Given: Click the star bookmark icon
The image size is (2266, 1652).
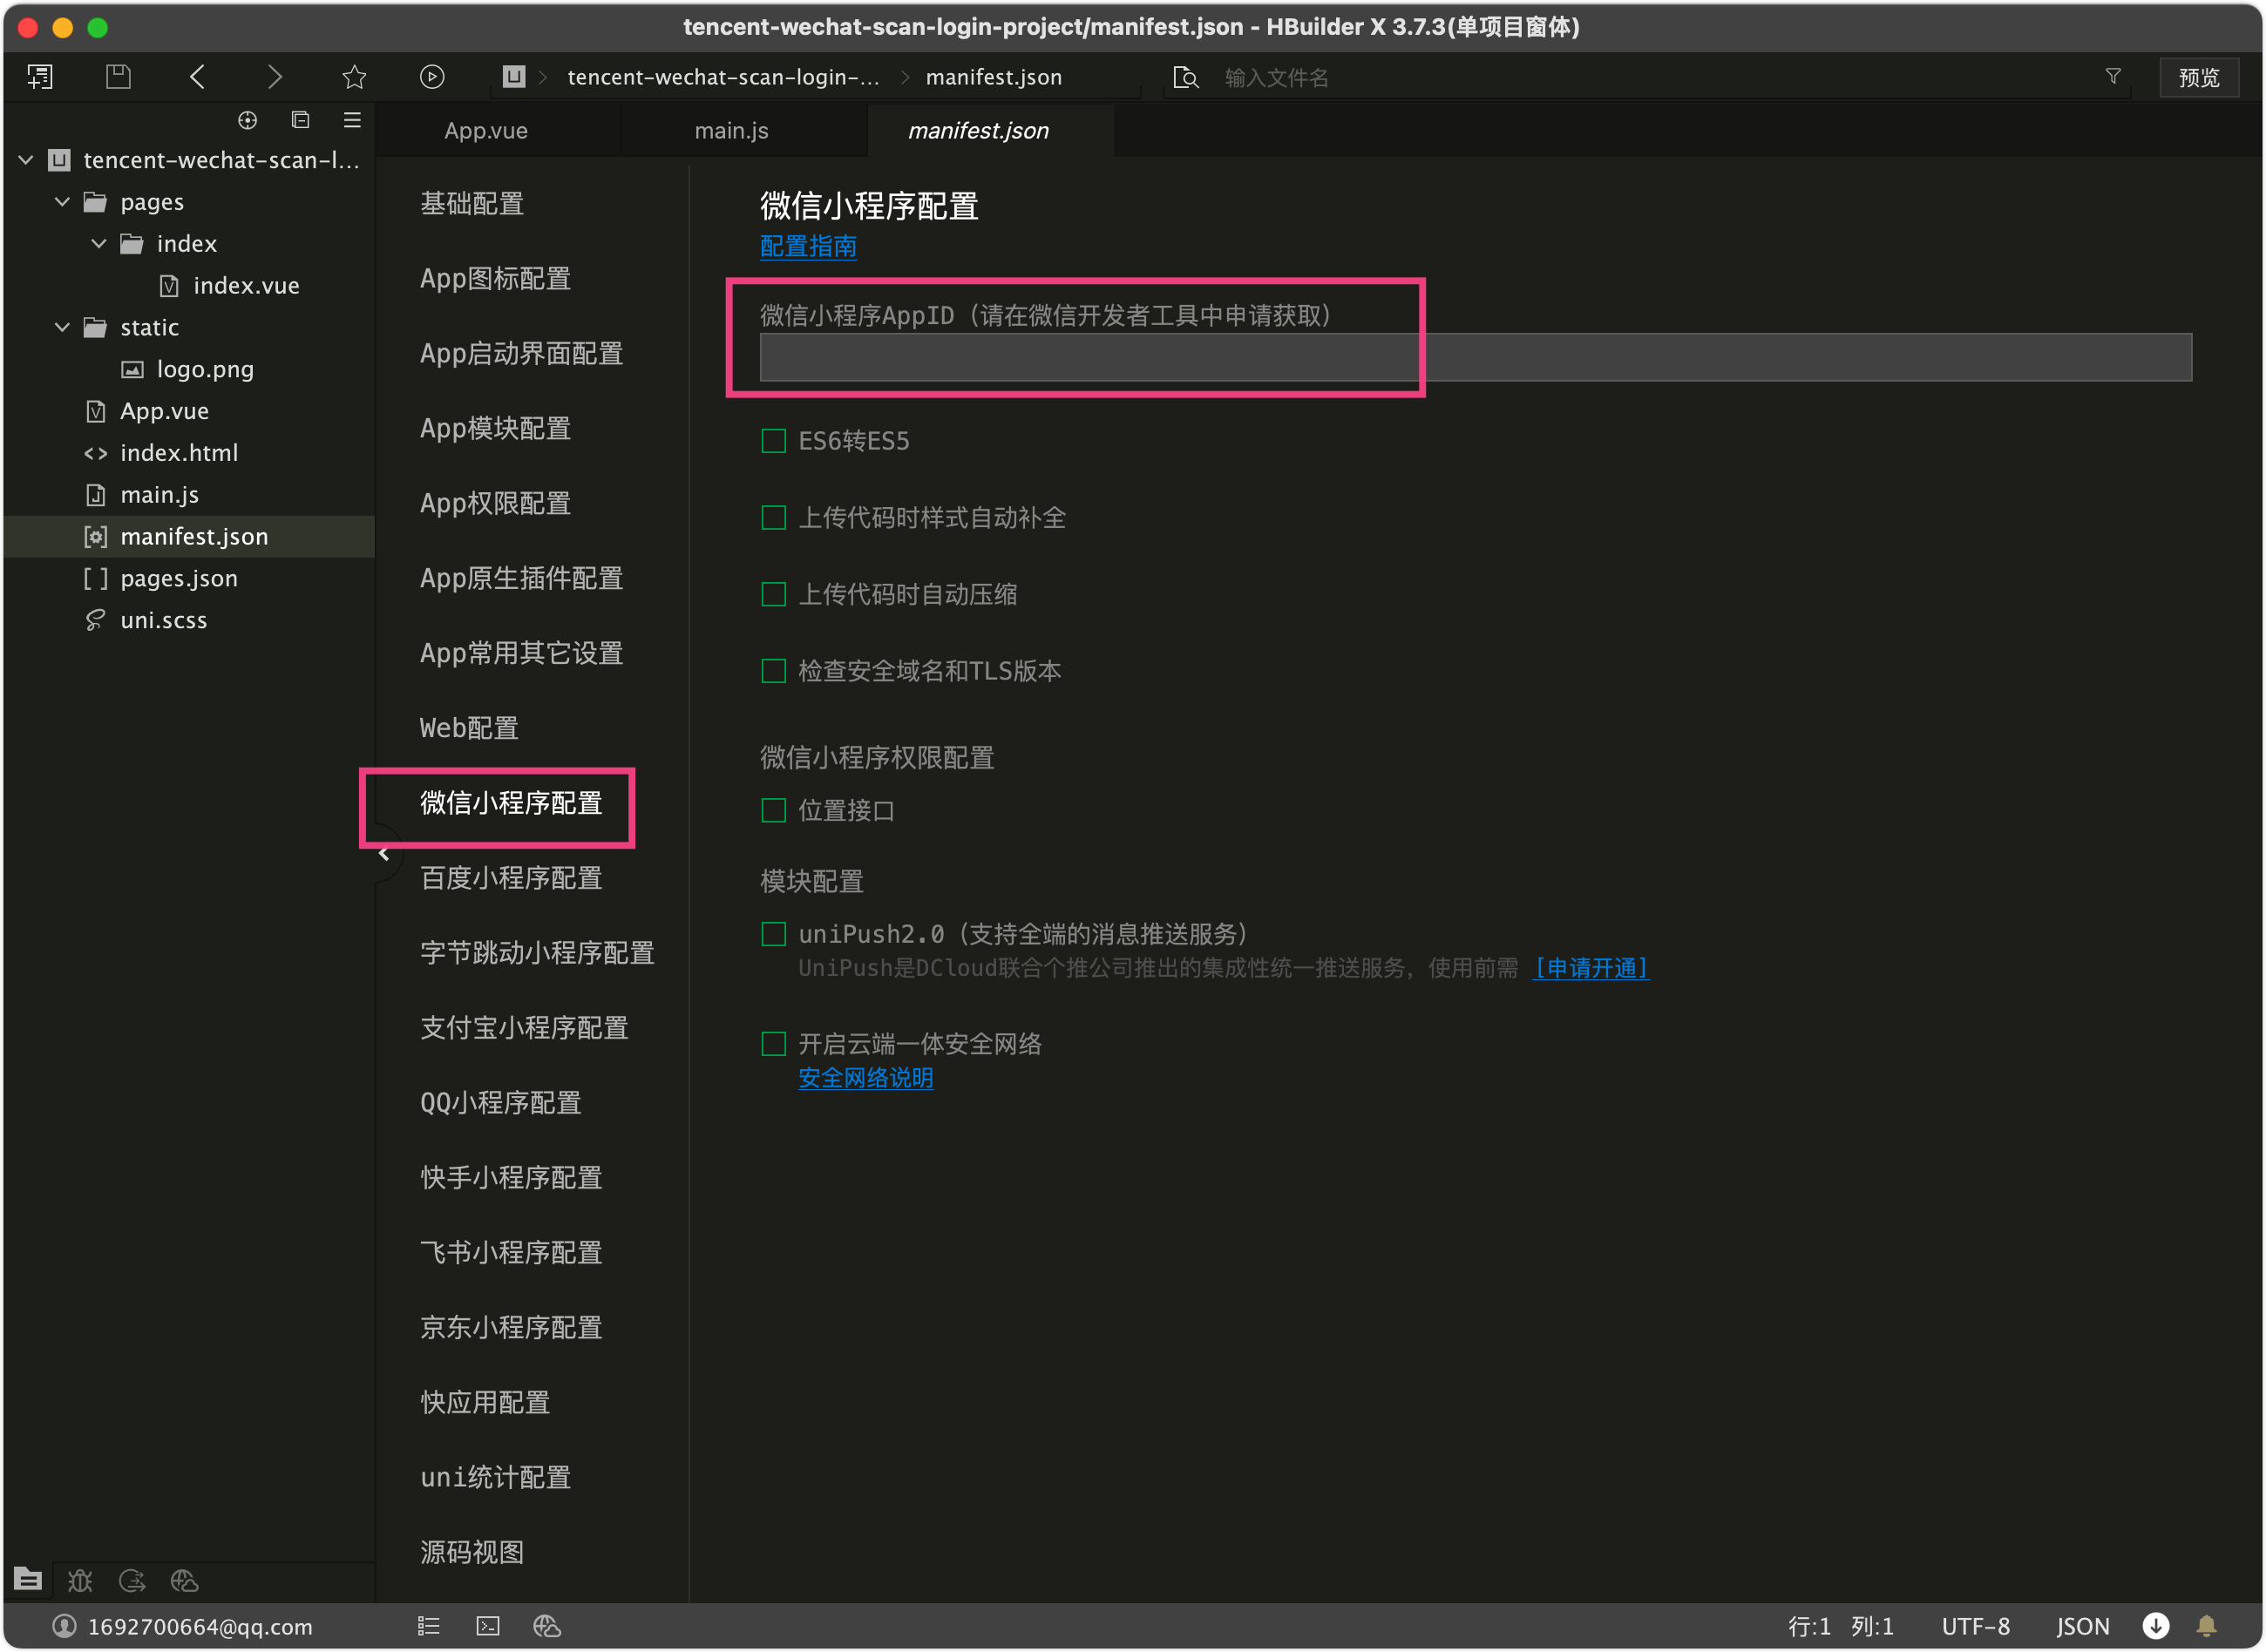Looking at the screenshot, I should (354, 77).
